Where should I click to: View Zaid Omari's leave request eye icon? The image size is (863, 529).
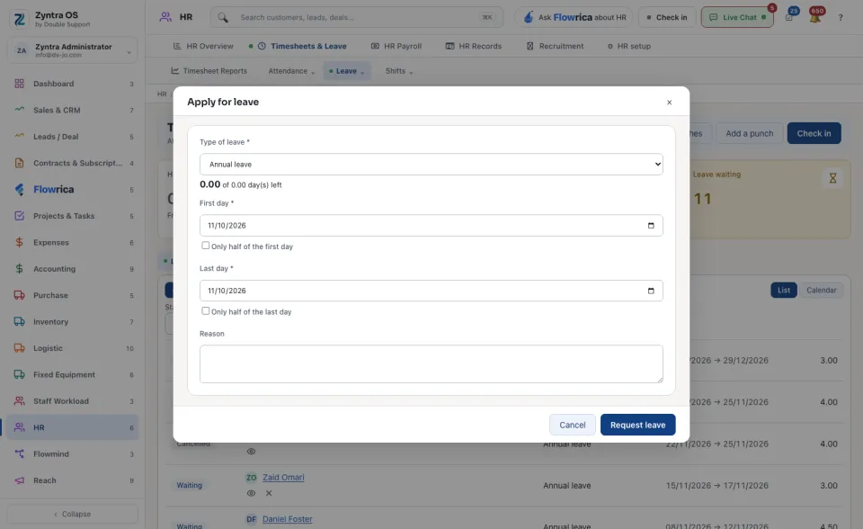point(251,493)
